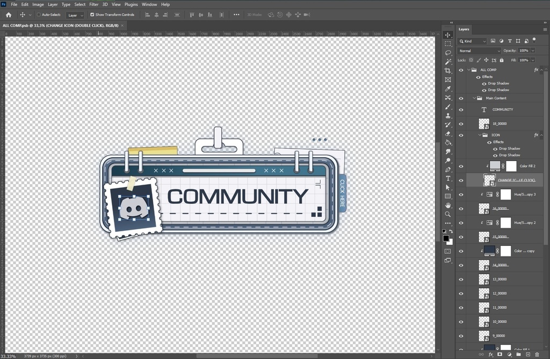Click the Fill 100% field

(x=524, y=60)
